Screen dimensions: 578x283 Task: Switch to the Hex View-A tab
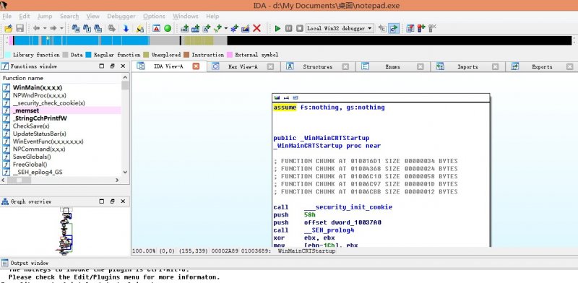(x=243, y=66)
